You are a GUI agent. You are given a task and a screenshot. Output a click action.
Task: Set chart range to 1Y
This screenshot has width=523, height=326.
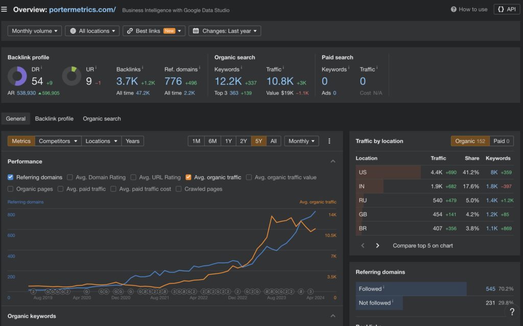point(228,141)
